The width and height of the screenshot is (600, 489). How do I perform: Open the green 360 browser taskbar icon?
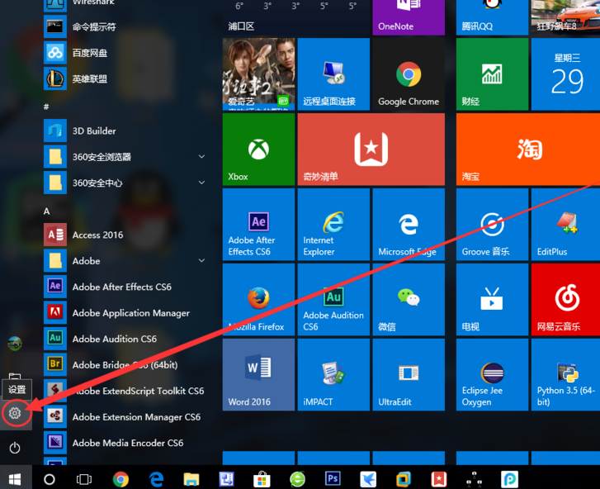[x=297, y=479]
